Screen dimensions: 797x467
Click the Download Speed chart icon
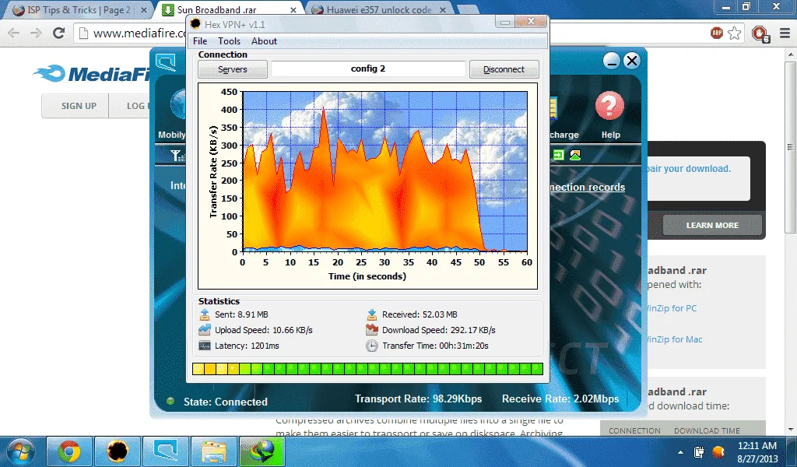tap(372, 330)
